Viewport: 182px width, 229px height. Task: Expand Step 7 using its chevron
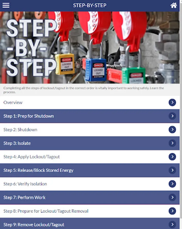172,197
